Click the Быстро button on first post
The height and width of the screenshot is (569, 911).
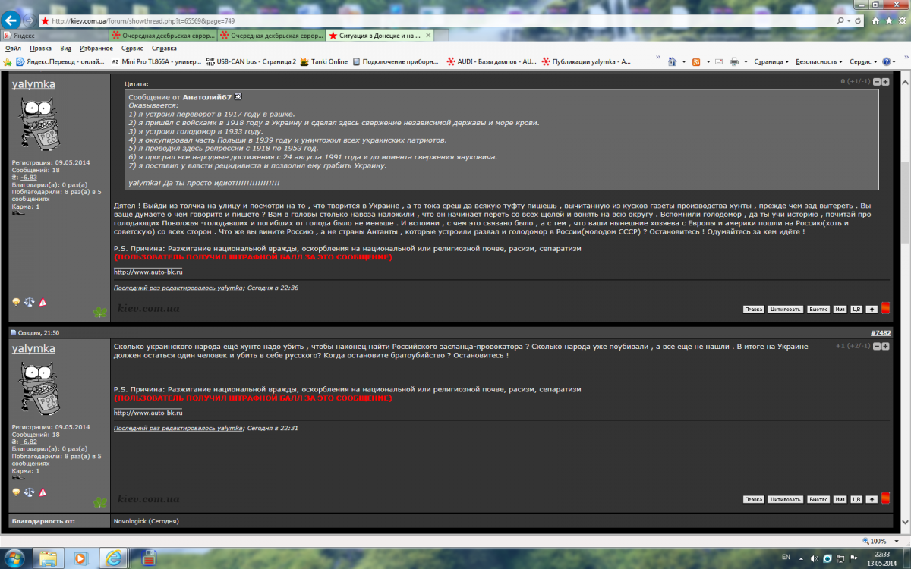pos(818,309)
